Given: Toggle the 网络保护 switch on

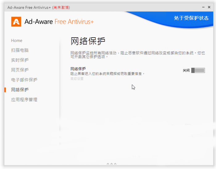Looking at the screenshot, I should click(198, 70).
